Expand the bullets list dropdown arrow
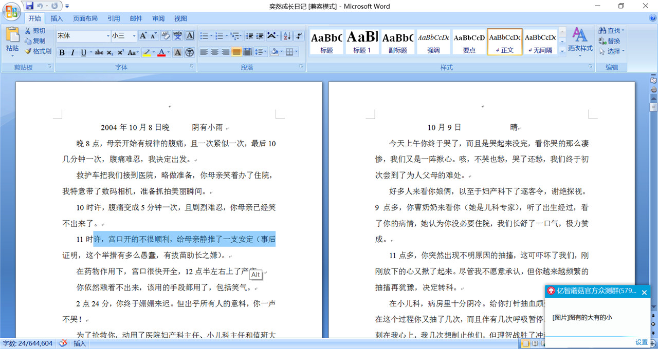 click(211, 36)
